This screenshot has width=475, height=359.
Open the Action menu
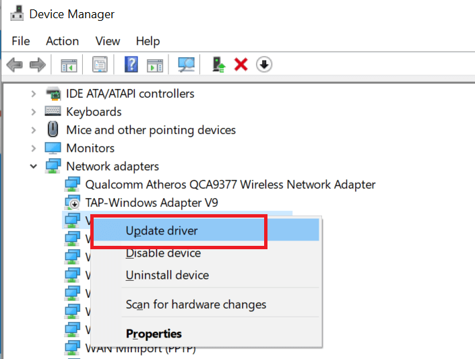[63, 41]
